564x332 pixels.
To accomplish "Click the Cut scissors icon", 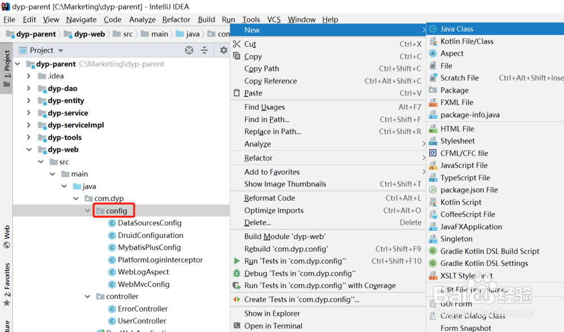I will tap(237, 44).
